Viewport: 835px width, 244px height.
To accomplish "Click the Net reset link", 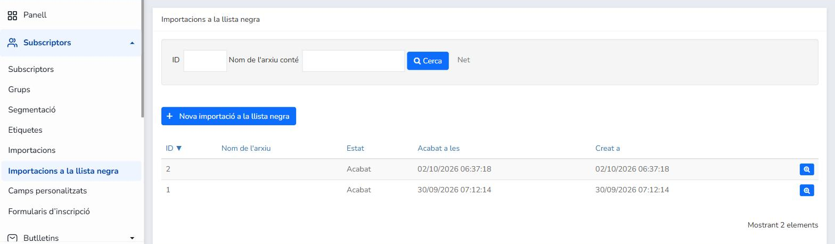I will (x=464, y=60).
